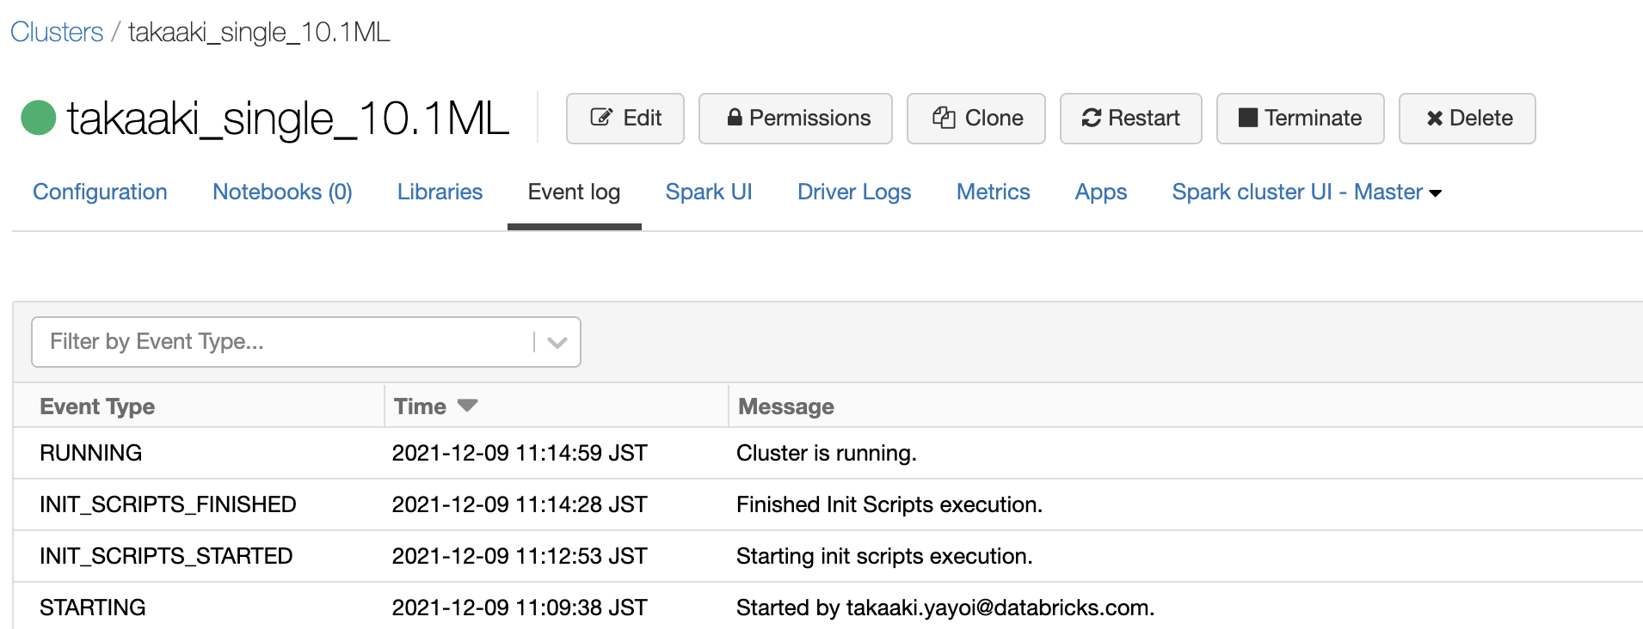
Task: Switch to the Configuration tab
Action: click(x=100, y=192)
